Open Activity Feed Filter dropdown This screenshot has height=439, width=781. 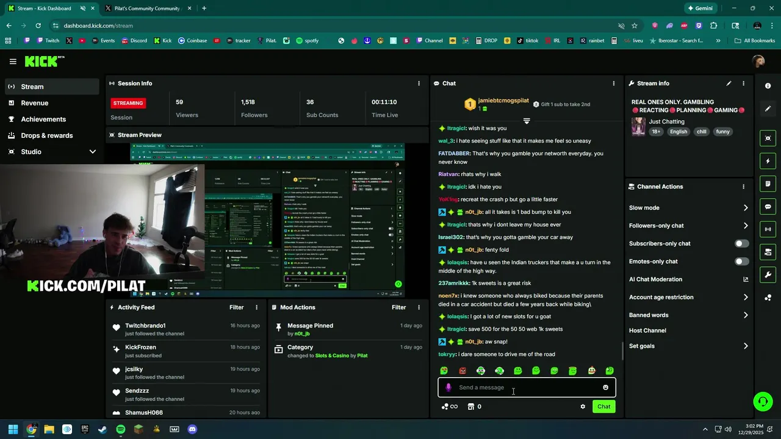[x=236, y=307]
